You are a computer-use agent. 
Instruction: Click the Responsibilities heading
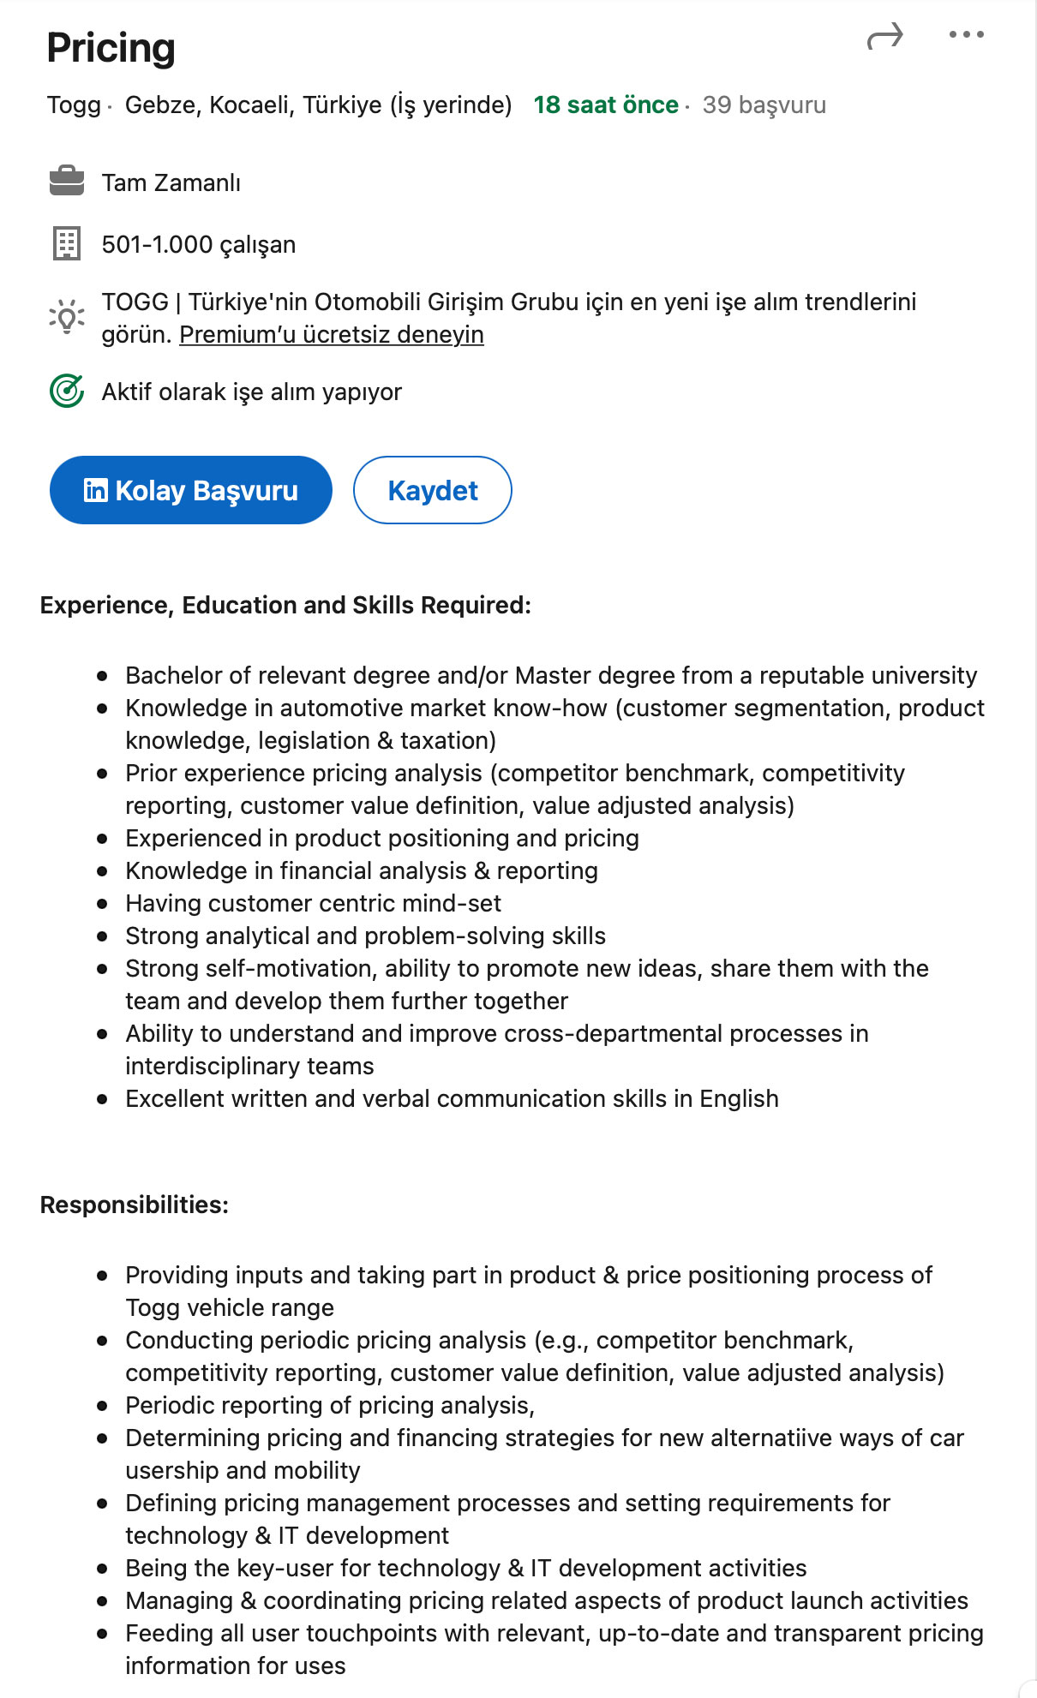135,1205
